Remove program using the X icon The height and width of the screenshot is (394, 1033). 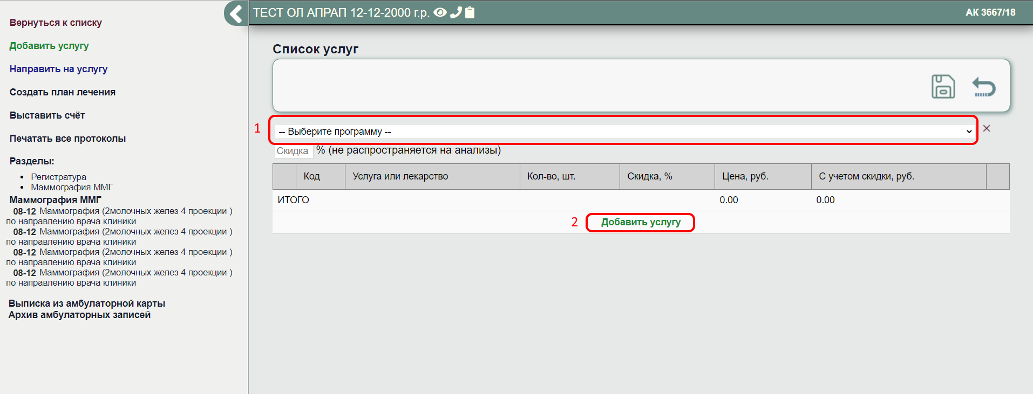[x=987, y=128]
